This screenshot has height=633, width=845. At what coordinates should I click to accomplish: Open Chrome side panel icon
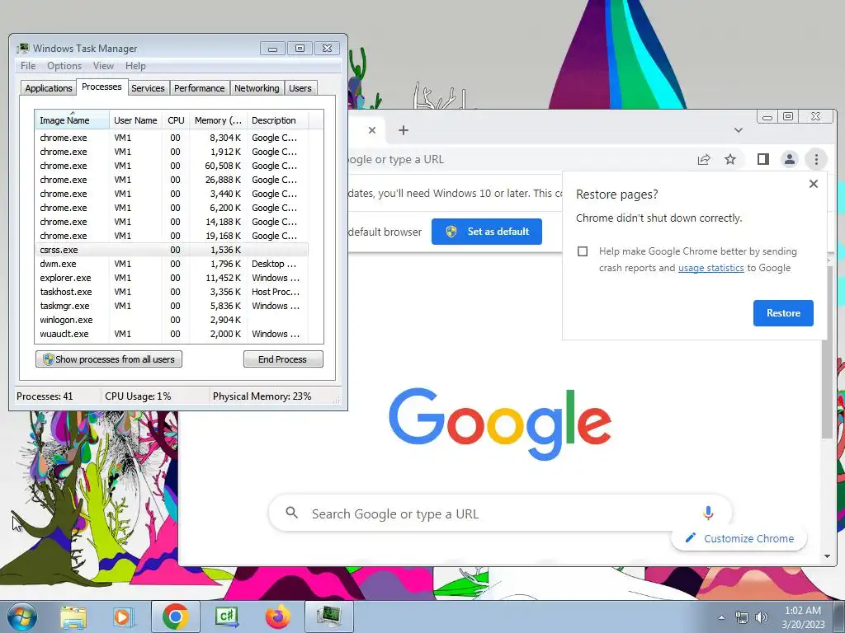[763, 159]
